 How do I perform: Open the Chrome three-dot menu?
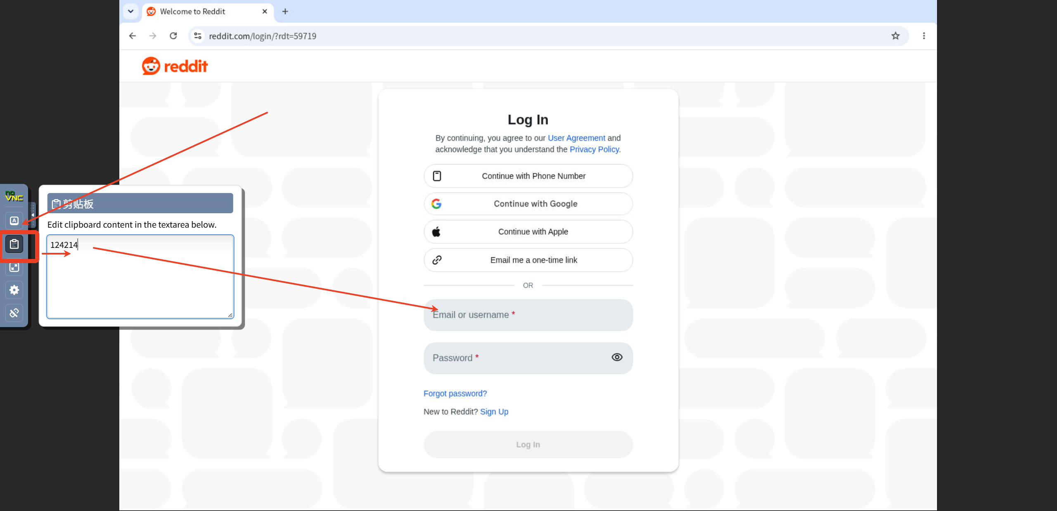(x=924, y=36)
